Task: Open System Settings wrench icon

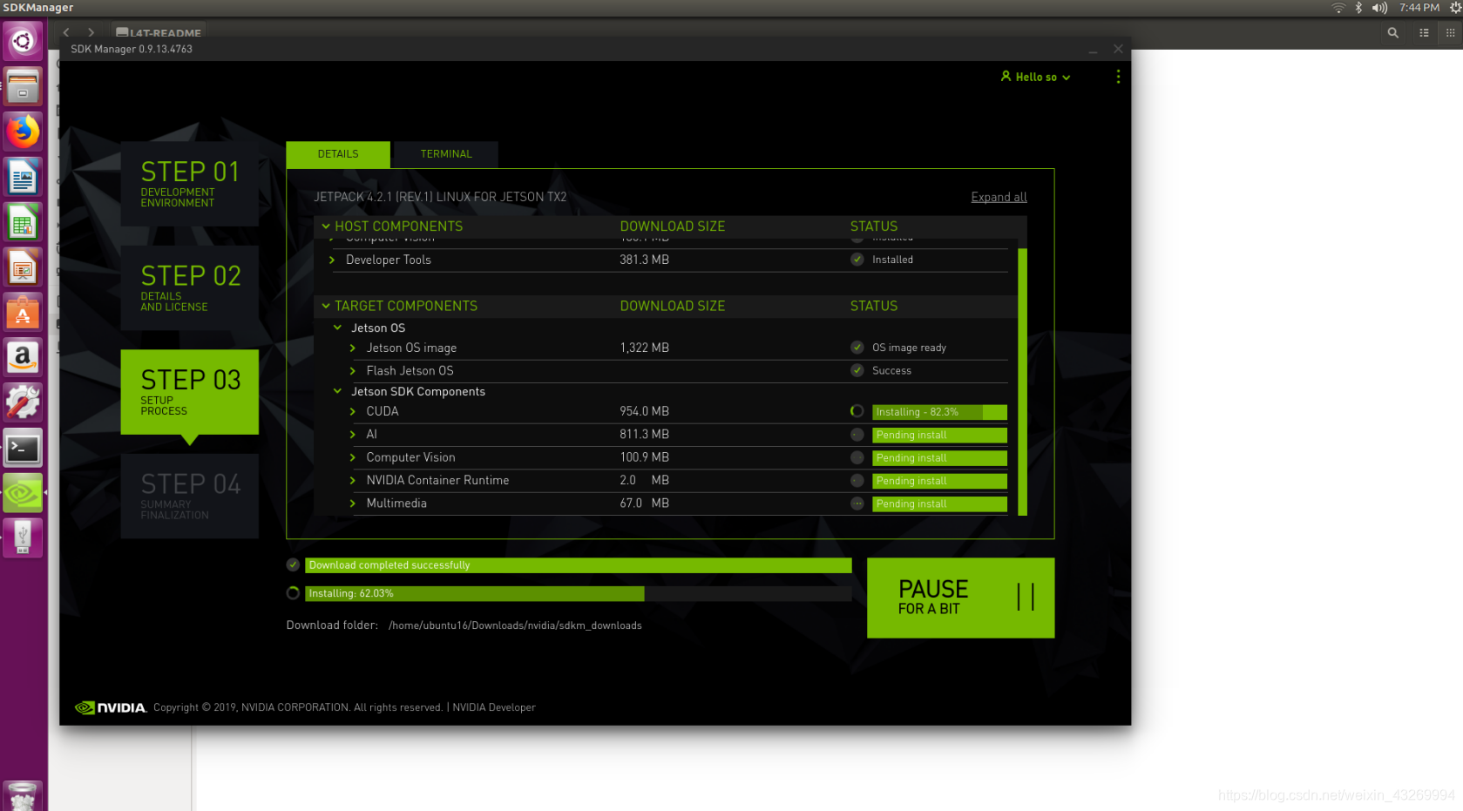Action: (x=23, y=403)
